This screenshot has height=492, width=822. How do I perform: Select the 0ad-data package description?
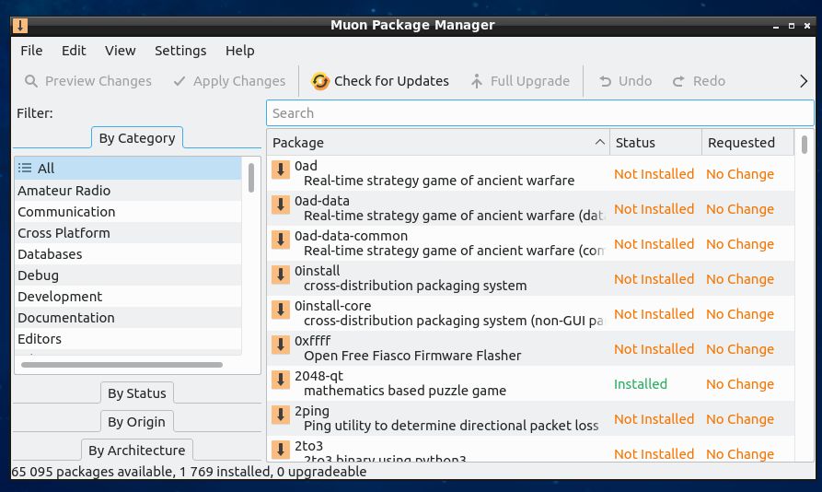(x=454, y=216)
